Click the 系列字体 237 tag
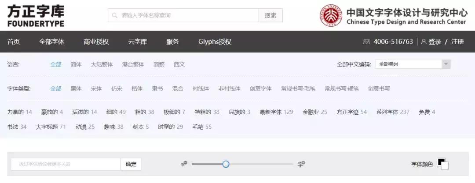Viewport: 475px width, 183px height. [393, 112]
